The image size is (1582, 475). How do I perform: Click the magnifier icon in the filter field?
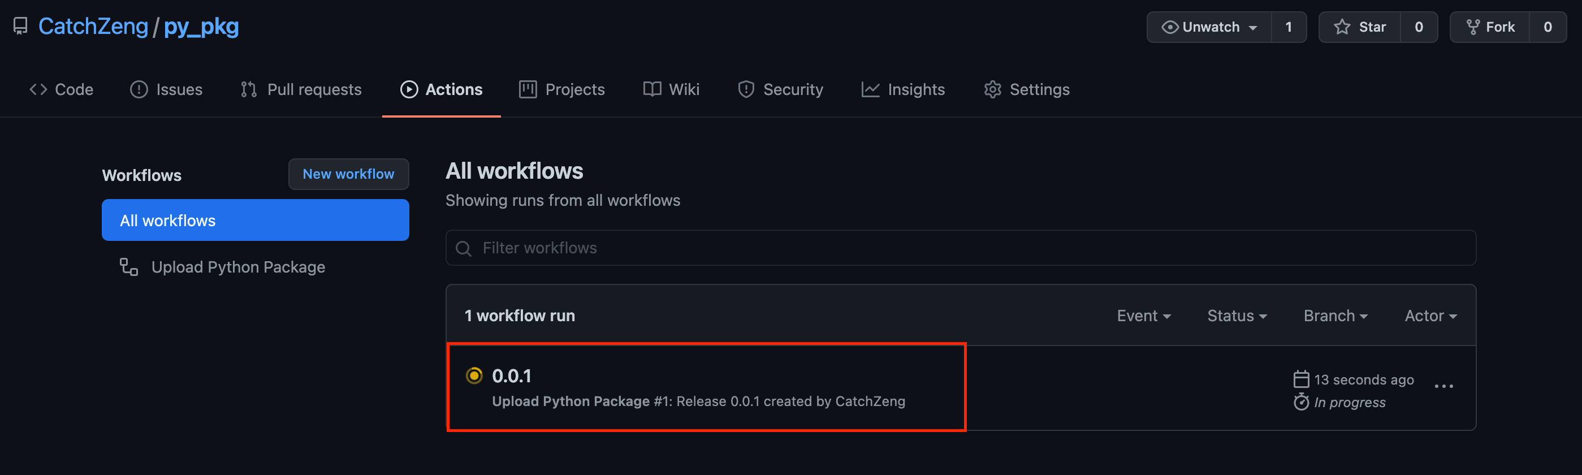464,248
